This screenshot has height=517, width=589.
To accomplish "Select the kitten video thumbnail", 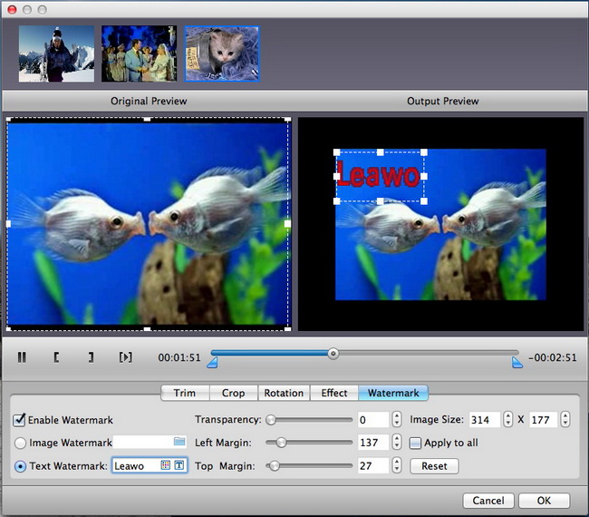I will [x=222, y=54].
